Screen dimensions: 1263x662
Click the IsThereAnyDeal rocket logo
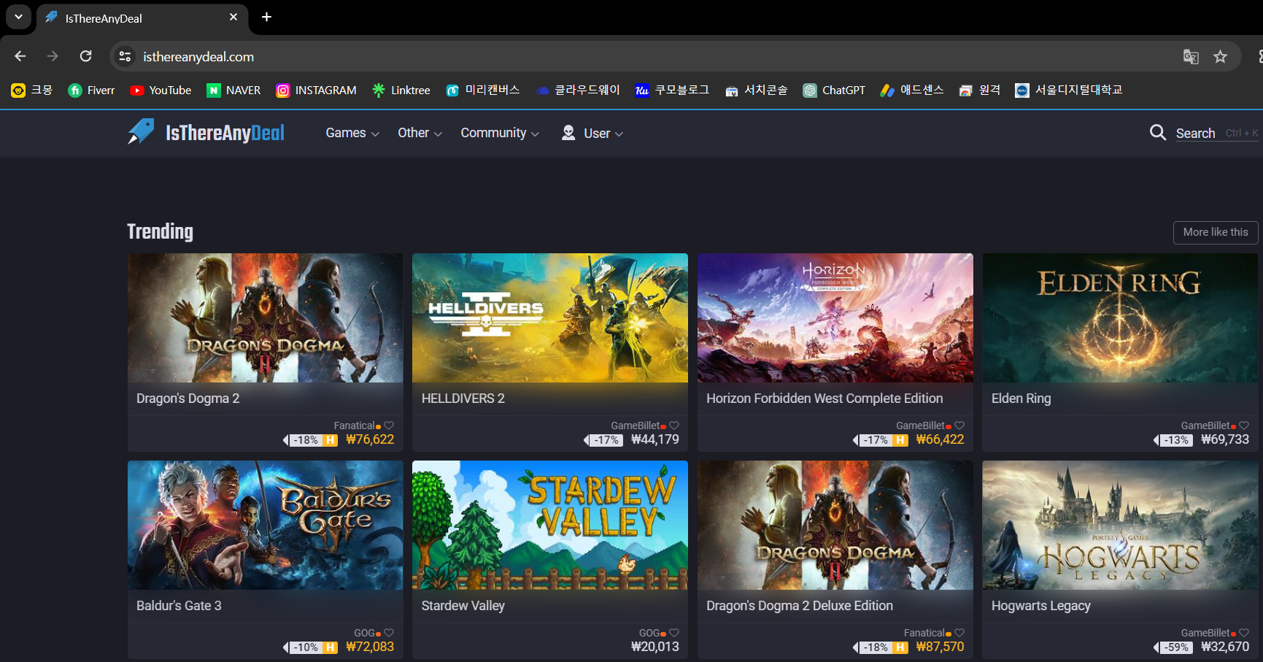(141, 132)
